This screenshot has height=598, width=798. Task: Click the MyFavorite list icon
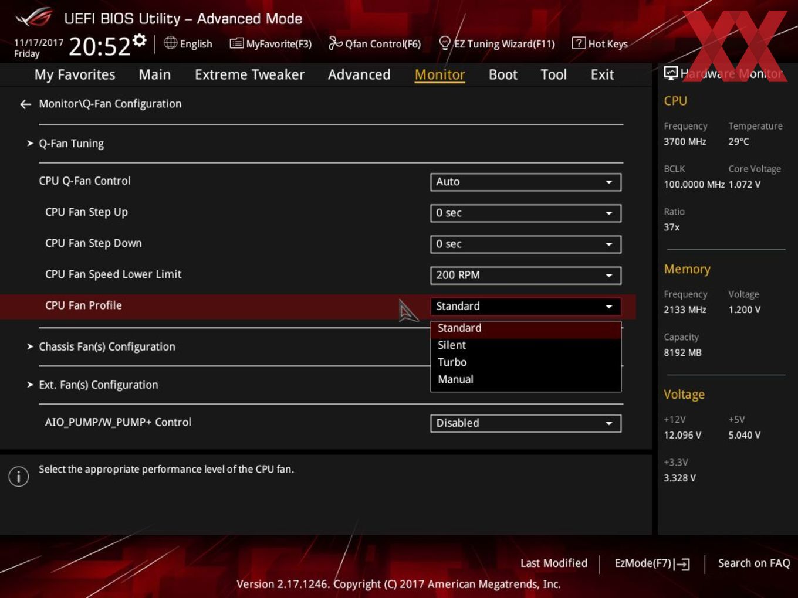click(x=236, y=43)
